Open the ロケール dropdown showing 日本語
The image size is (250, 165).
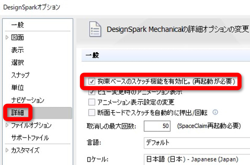pos(197,159)
